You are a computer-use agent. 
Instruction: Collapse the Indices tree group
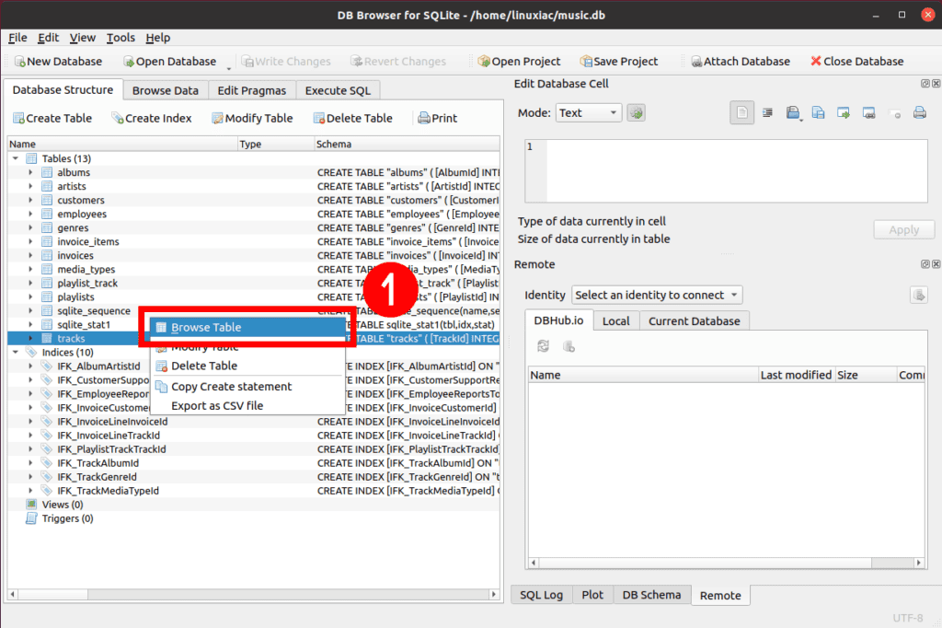tap(16, 352)
